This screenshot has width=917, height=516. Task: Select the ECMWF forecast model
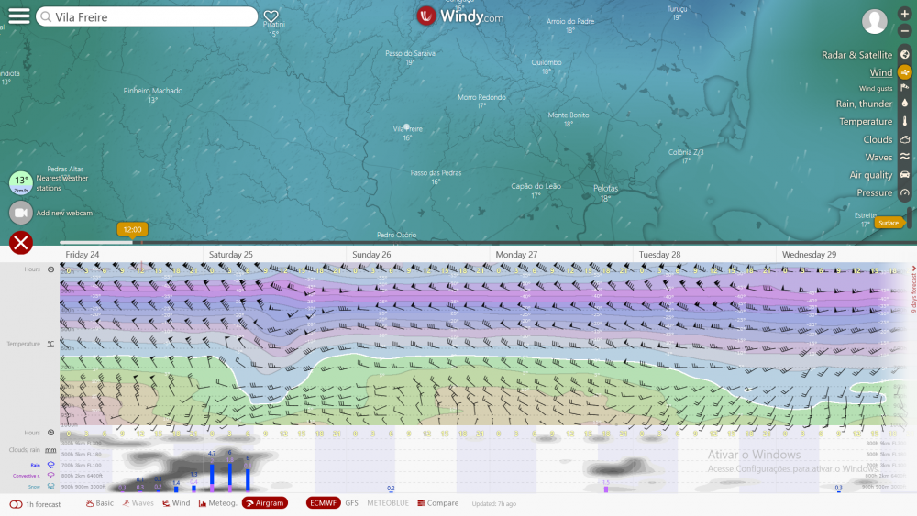coord(323,503)
